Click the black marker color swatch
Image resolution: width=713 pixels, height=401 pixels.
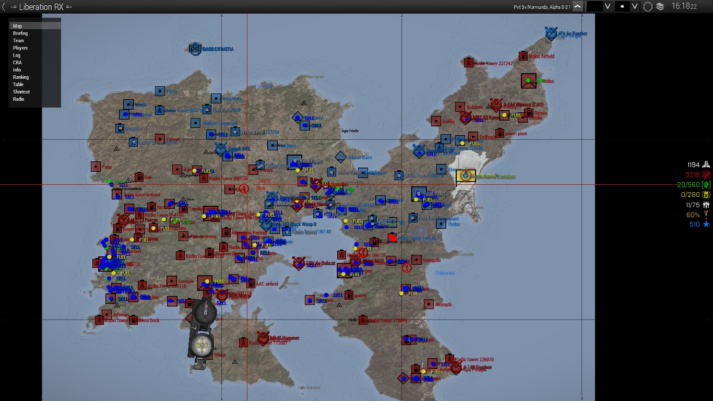pos(595,6)
